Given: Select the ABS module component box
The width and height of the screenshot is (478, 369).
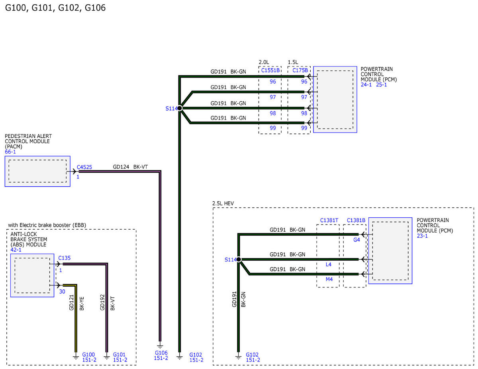Looking at the screenshot, I should click(32, 275).
